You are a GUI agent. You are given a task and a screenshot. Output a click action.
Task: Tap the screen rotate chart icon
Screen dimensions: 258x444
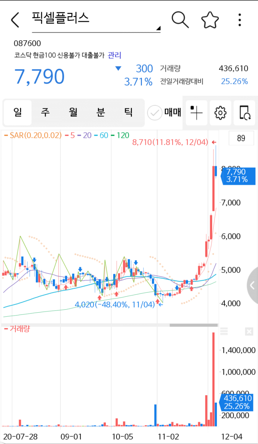(244, 113)
